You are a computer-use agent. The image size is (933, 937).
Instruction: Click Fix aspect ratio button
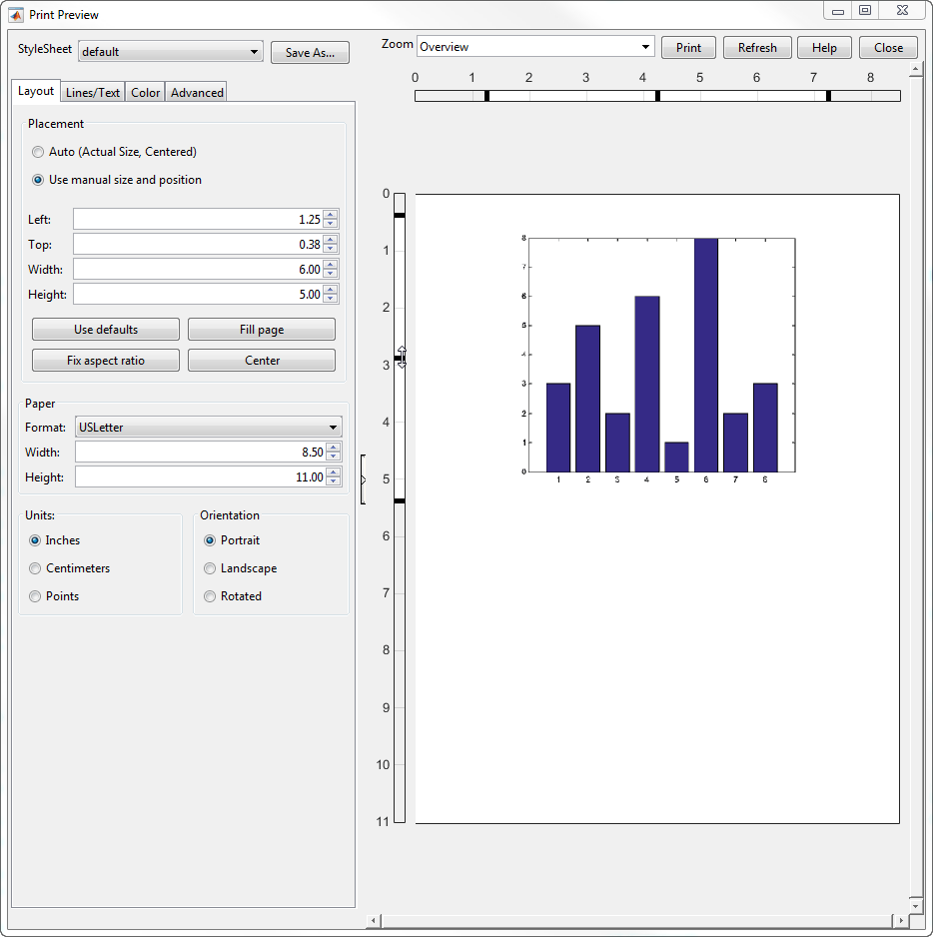(106, 361)
